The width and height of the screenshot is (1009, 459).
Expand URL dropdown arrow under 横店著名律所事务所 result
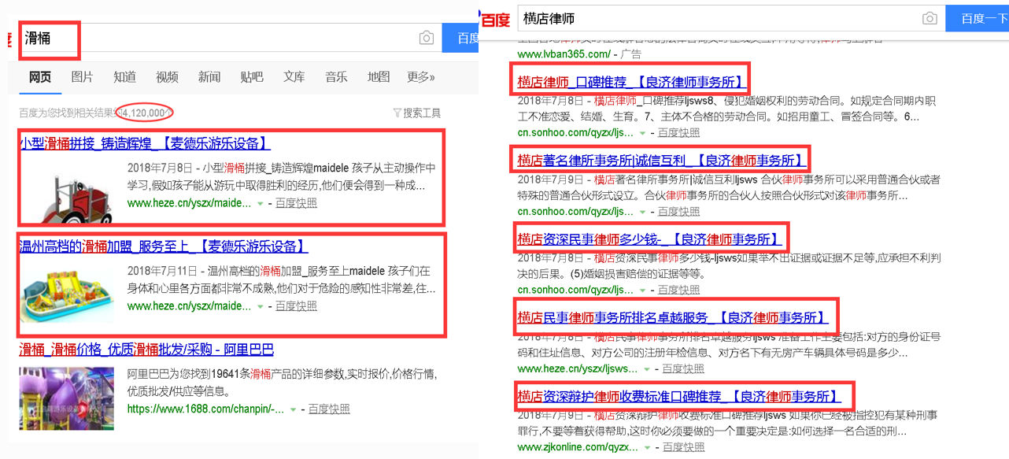point(643,212)
